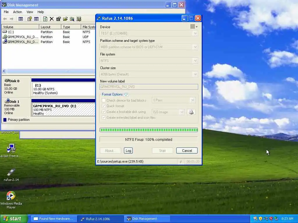Open the avast-free-a... desktop icon
298x223 pixels.
[x=11, y=151]
